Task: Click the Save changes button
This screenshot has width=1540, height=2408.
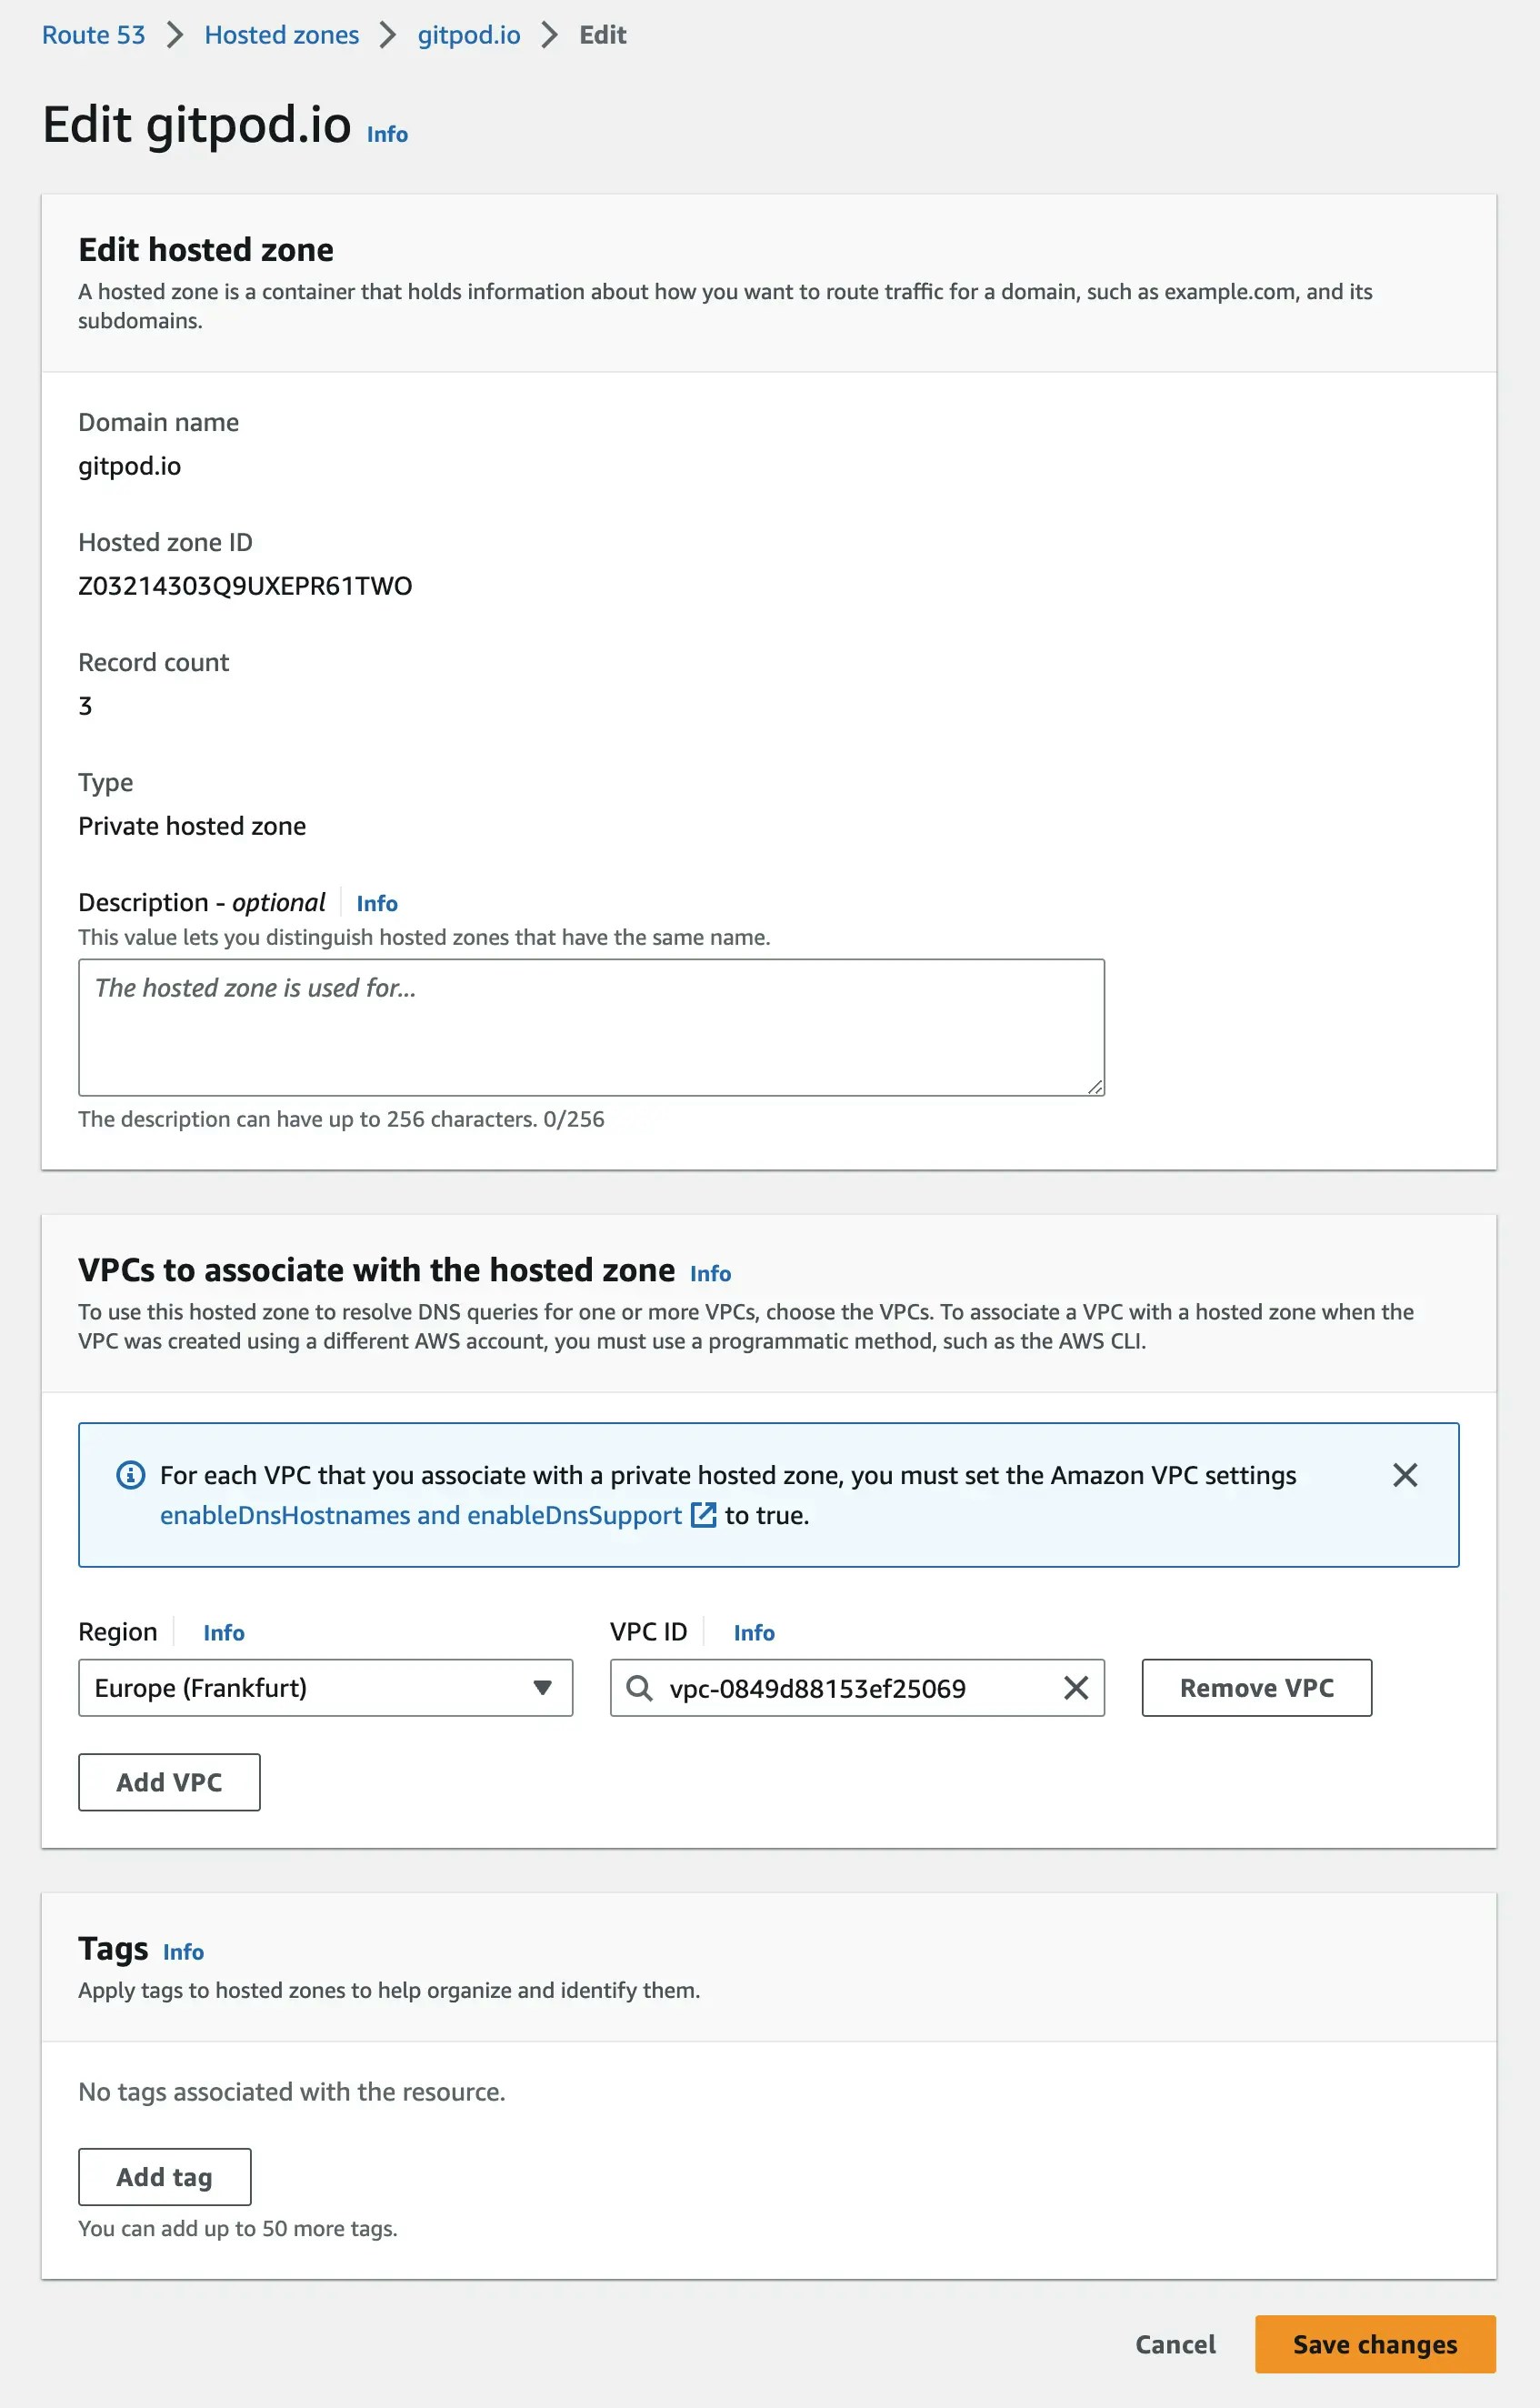Action: click(1375, 2344)
